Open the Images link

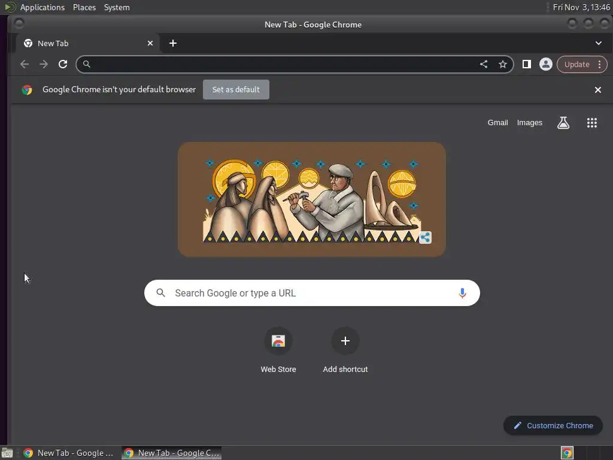point(529,122)
